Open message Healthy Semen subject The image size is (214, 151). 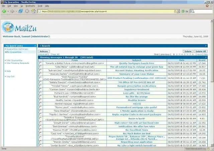(x=137, y=100)
